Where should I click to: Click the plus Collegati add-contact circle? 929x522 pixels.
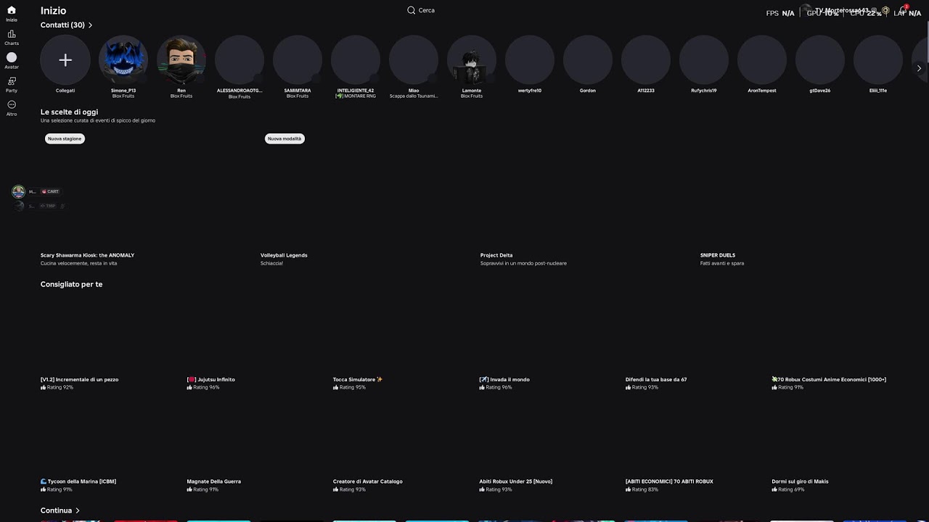click(65, 60)
